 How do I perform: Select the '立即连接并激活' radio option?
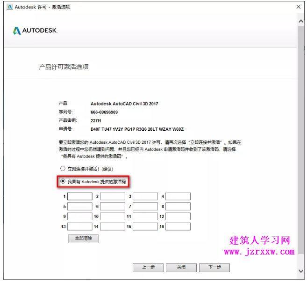pyautogui.click(x=63, y=169)
